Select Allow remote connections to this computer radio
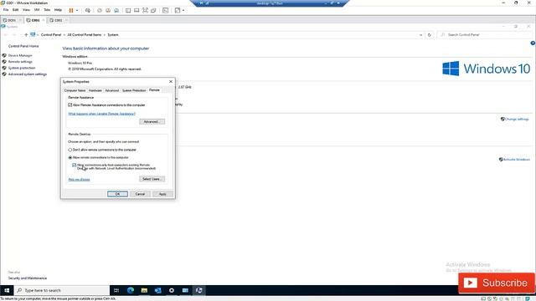The height and width of the screenshot is (301, 536). (70, 158)
